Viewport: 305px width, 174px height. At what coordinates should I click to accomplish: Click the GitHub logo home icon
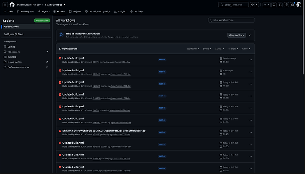[12, 5]
